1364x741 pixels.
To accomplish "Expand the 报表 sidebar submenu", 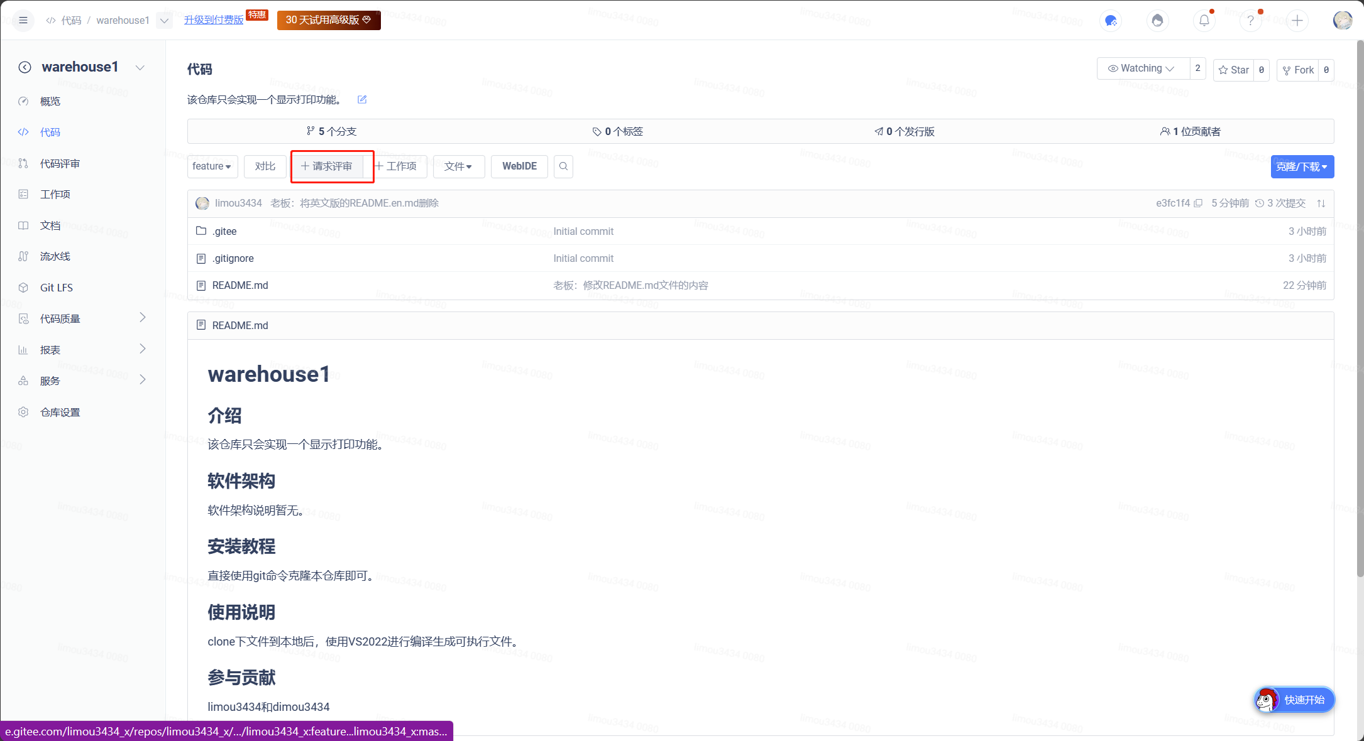I will pyautogui.click(x=50, y=349).
